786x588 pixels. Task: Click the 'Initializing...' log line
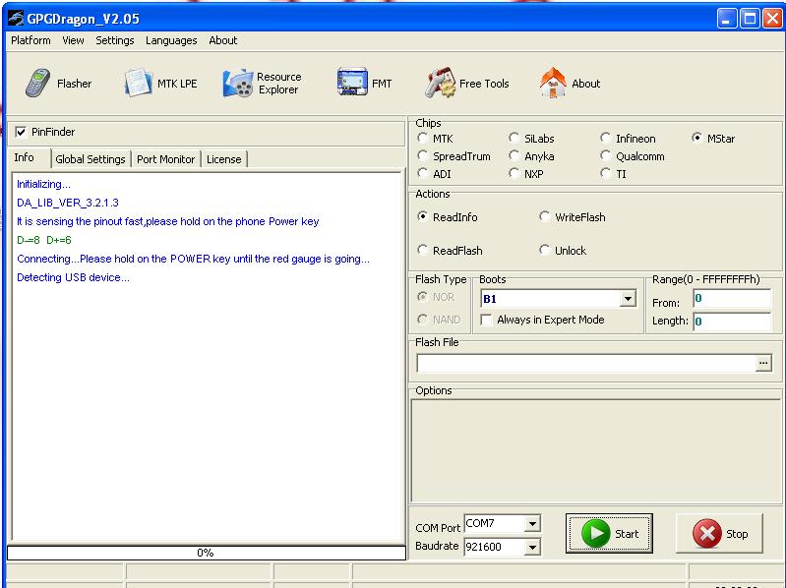coord(43,184)
